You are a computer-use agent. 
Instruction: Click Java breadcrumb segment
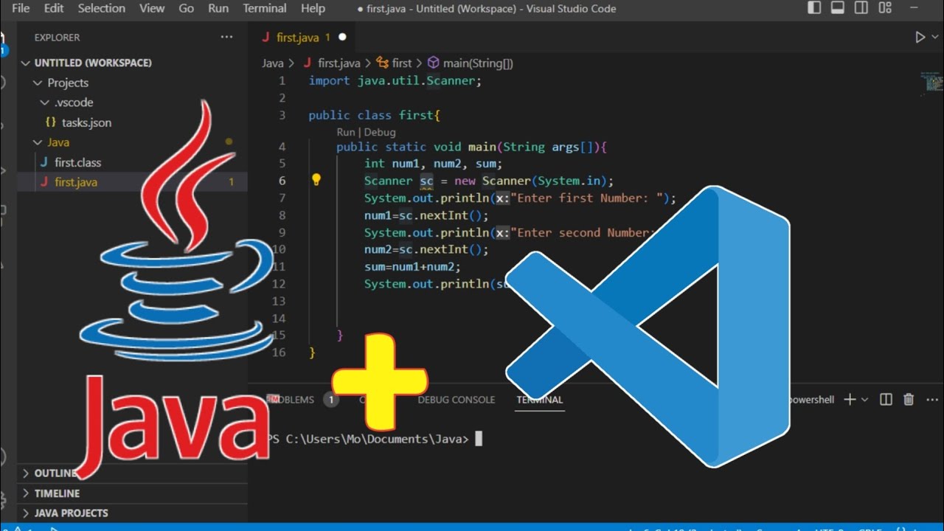coord(272,63)
